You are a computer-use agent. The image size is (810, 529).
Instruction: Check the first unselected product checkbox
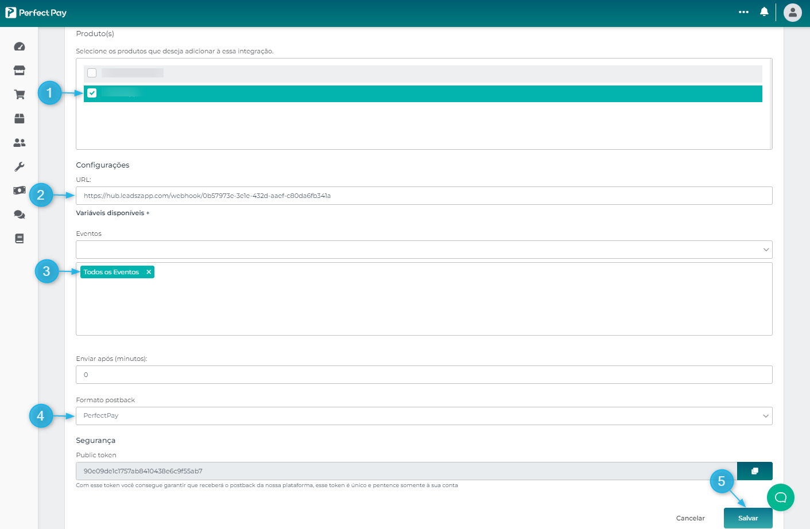click(x=92, y=73)
